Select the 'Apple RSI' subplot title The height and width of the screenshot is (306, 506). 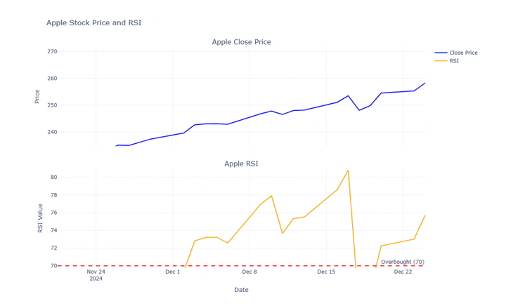click(241, 164)
